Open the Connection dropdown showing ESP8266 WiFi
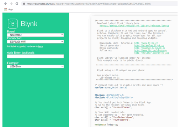The height and width of the screenshot is (130, 180). (x=35, y=42)
